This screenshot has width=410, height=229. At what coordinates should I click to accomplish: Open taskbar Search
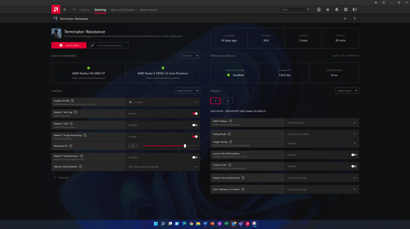163,224
